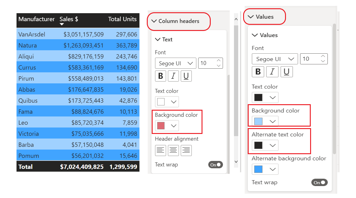Select the Barba manufacturer cell

coord(26,145)
